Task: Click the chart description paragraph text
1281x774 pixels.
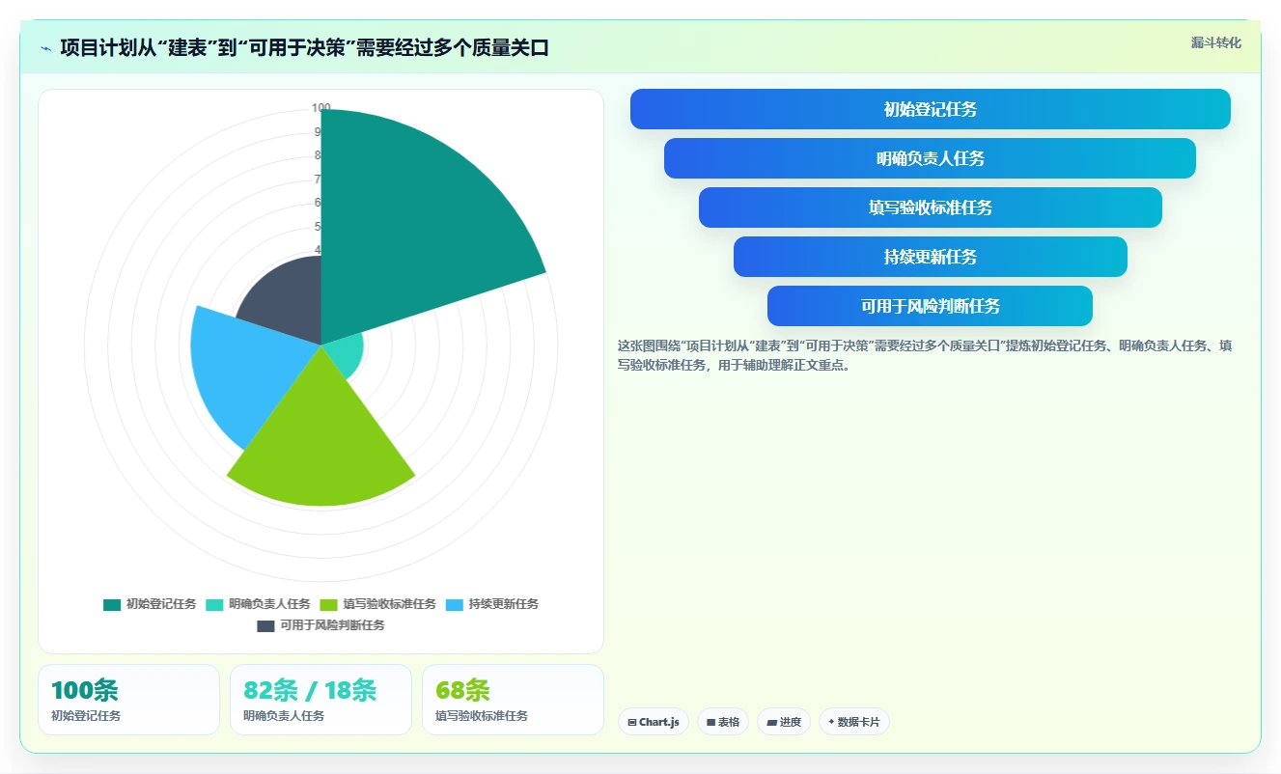Action: pos(925,355)
